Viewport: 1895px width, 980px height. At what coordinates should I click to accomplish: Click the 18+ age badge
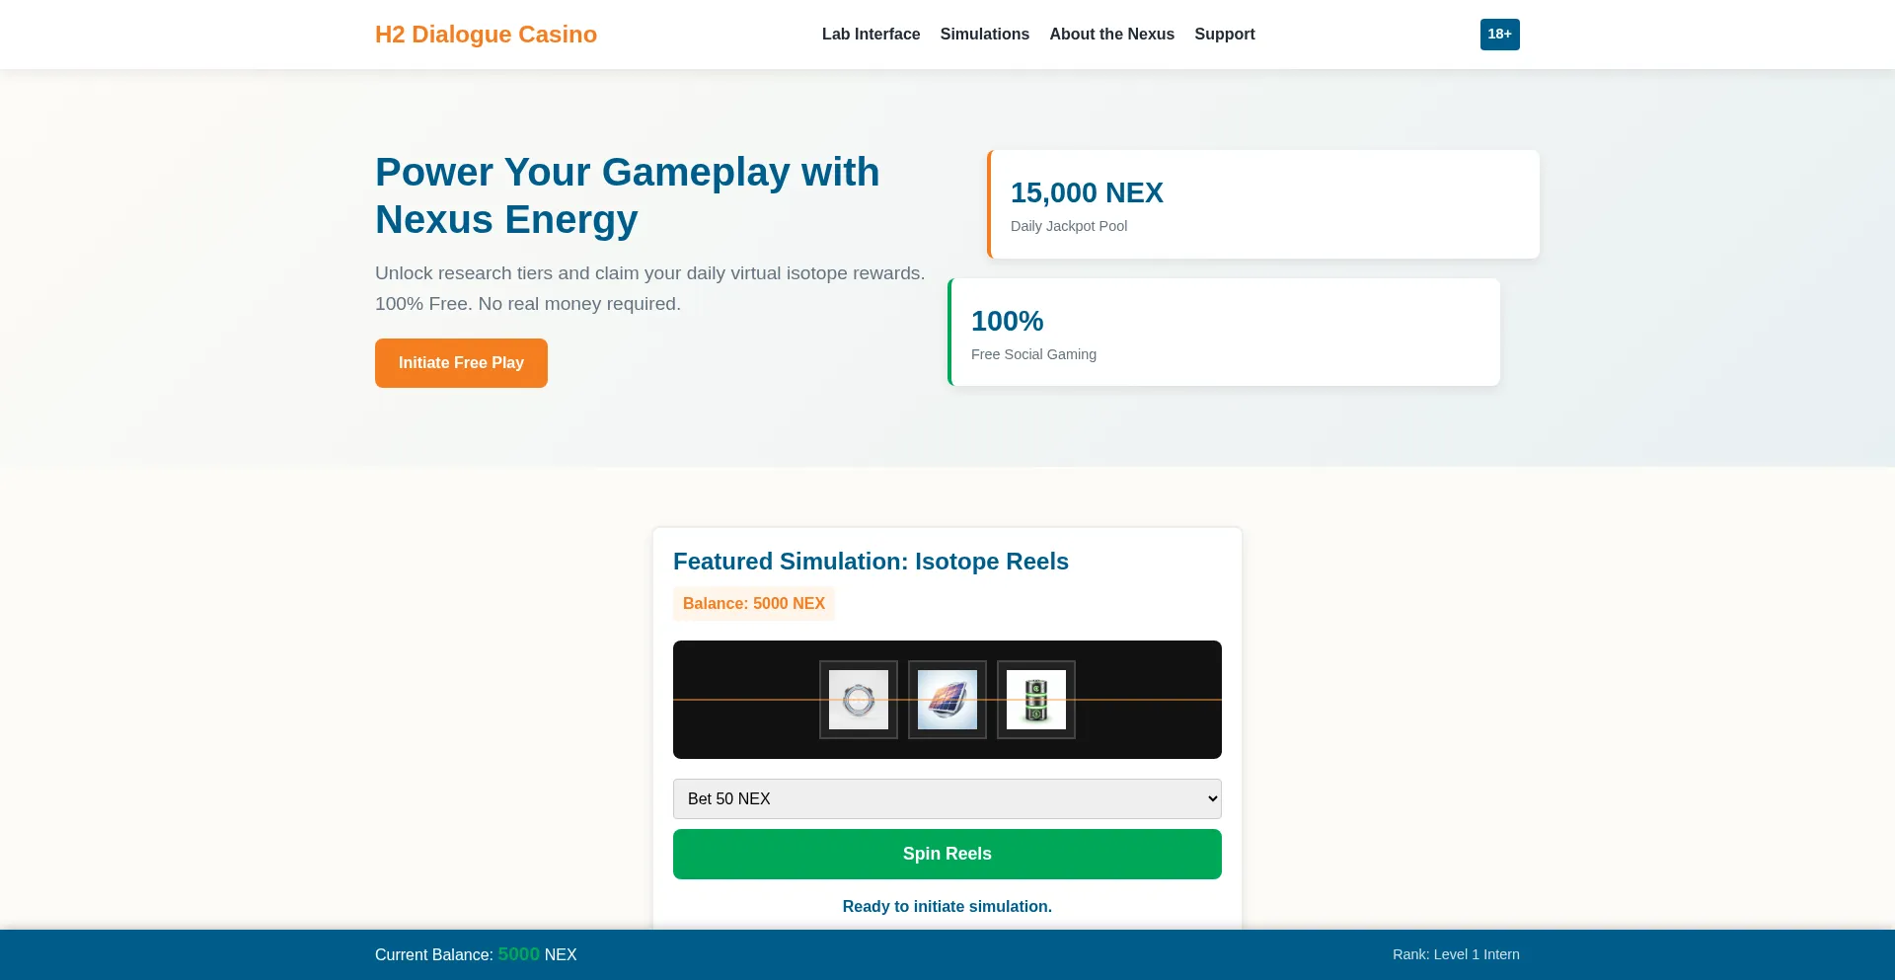(1499, 35)
